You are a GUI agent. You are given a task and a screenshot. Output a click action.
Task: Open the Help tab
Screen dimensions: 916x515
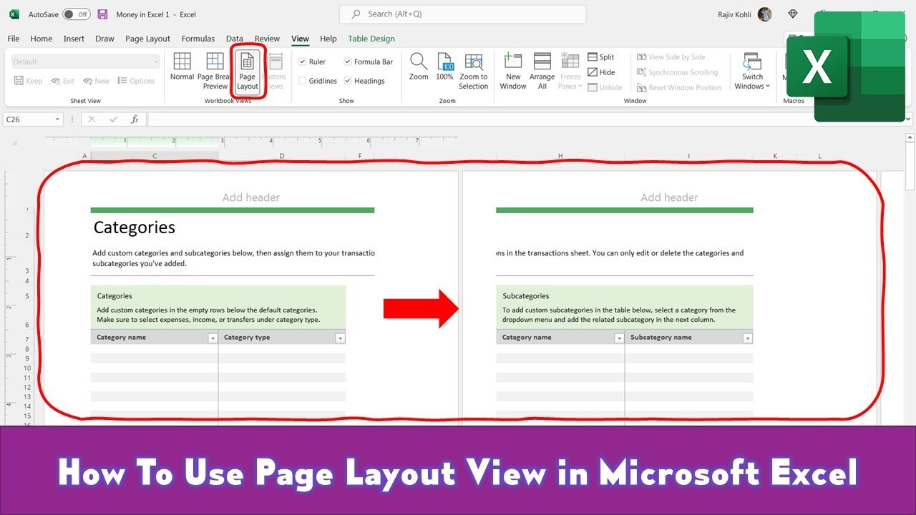328,39
